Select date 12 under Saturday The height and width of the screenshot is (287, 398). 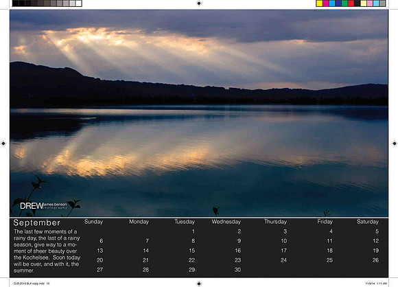point(375,241)
